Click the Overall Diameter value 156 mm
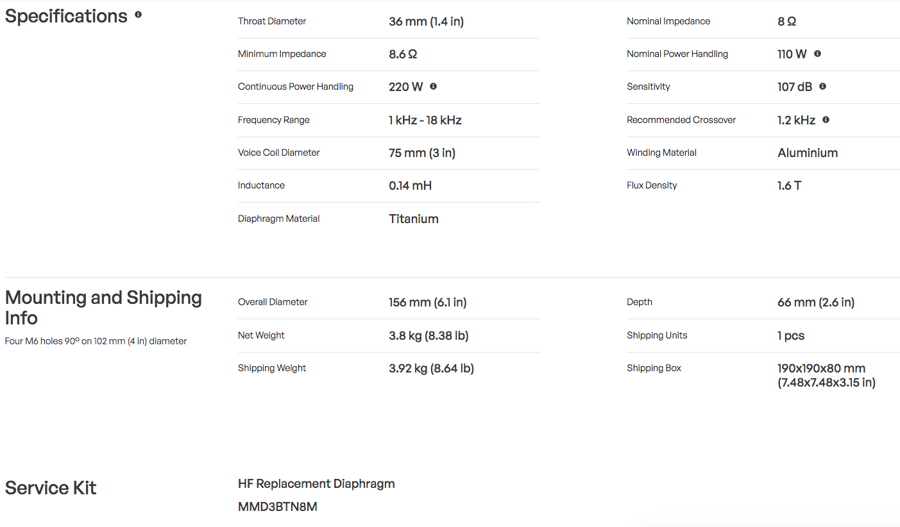Viewport: 900px width, 527px height. click(x=427, y=302)
